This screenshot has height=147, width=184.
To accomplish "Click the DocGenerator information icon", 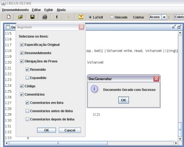I will (94, 89).
